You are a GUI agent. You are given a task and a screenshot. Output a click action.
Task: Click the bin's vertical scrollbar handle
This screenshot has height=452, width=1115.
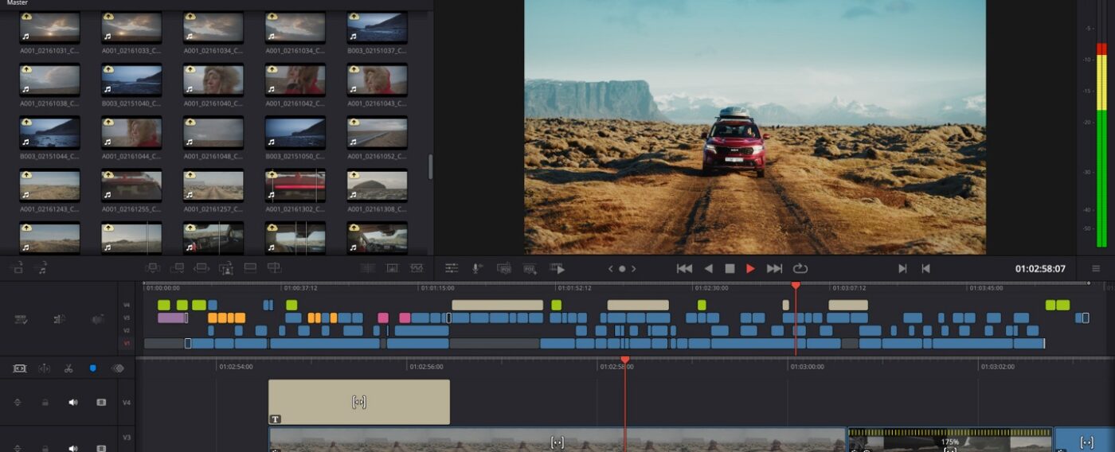(x=430, y=166)
